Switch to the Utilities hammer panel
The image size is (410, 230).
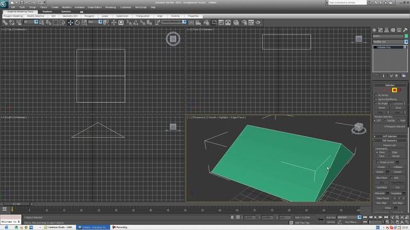coord(405,30)
